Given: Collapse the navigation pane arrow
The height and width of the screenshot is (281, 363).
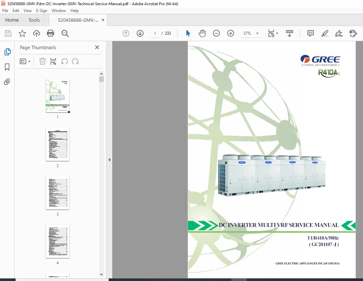Looking at the screenshot, I should 109,160.
